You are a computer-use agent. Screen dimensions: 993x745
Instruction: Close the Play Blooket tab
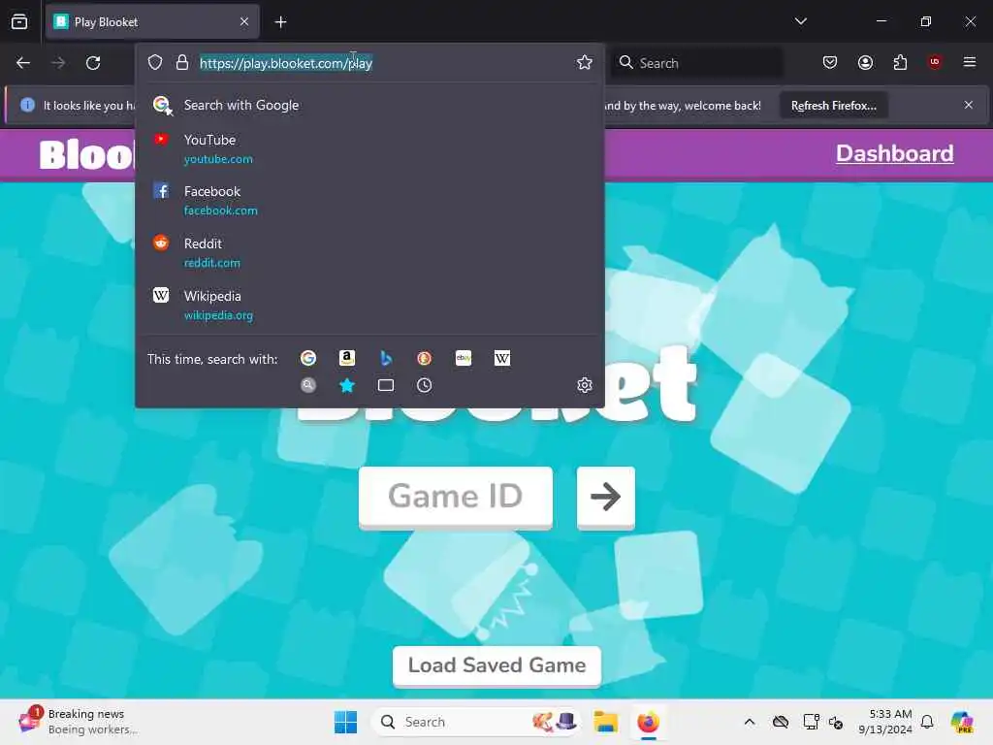tap(244, 21)
